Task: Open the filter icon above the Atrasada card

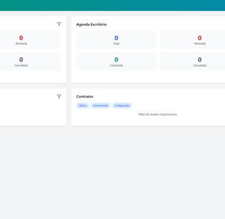Action: pyautogui.click(x=59, y=24)
